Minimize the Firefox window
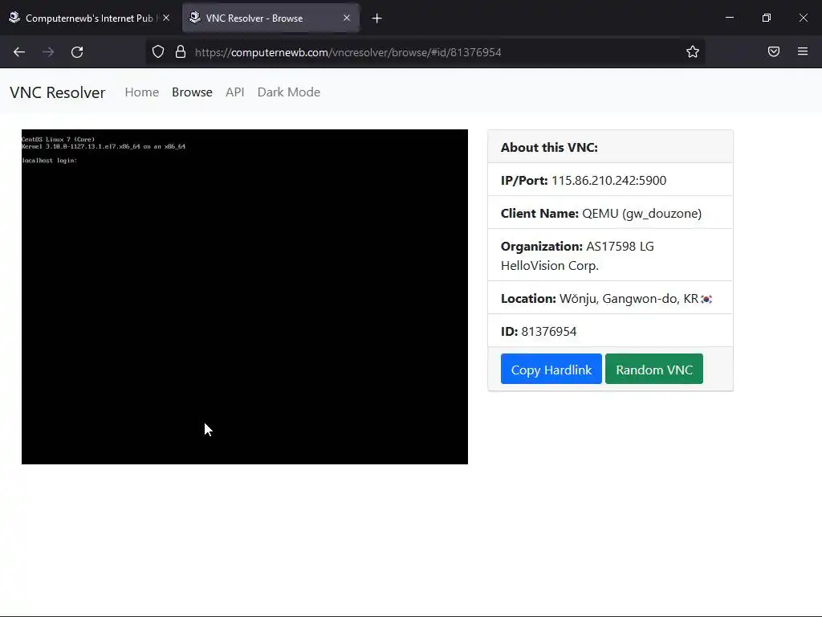This screenshot has height=617, width=822. [729, 18]
